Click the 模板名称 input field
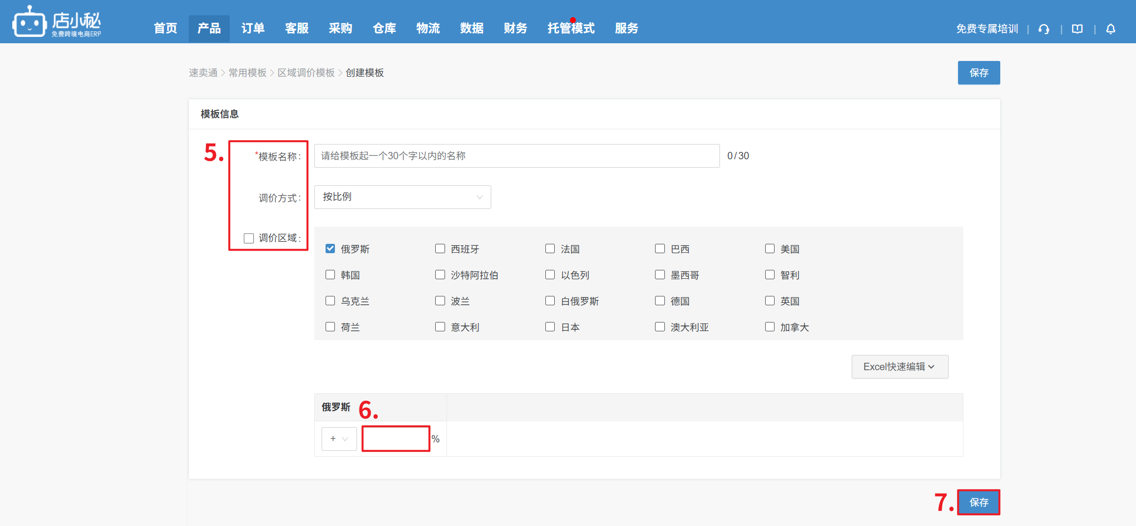This screenshot has height=526, width=1136. (516, 156)
